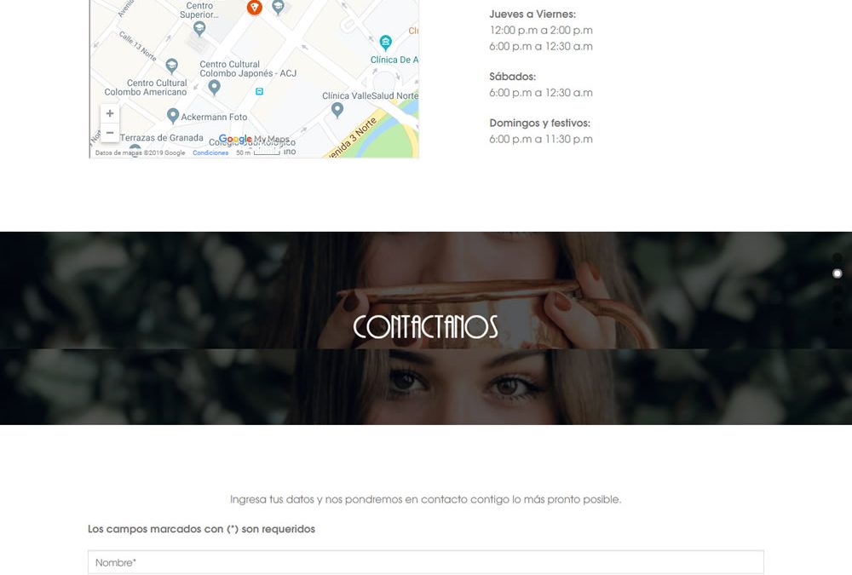Viewport: 852px width, 575px height.
Task: Select the dark navigation dot above the active dot
Action: [x=838, y=257]
